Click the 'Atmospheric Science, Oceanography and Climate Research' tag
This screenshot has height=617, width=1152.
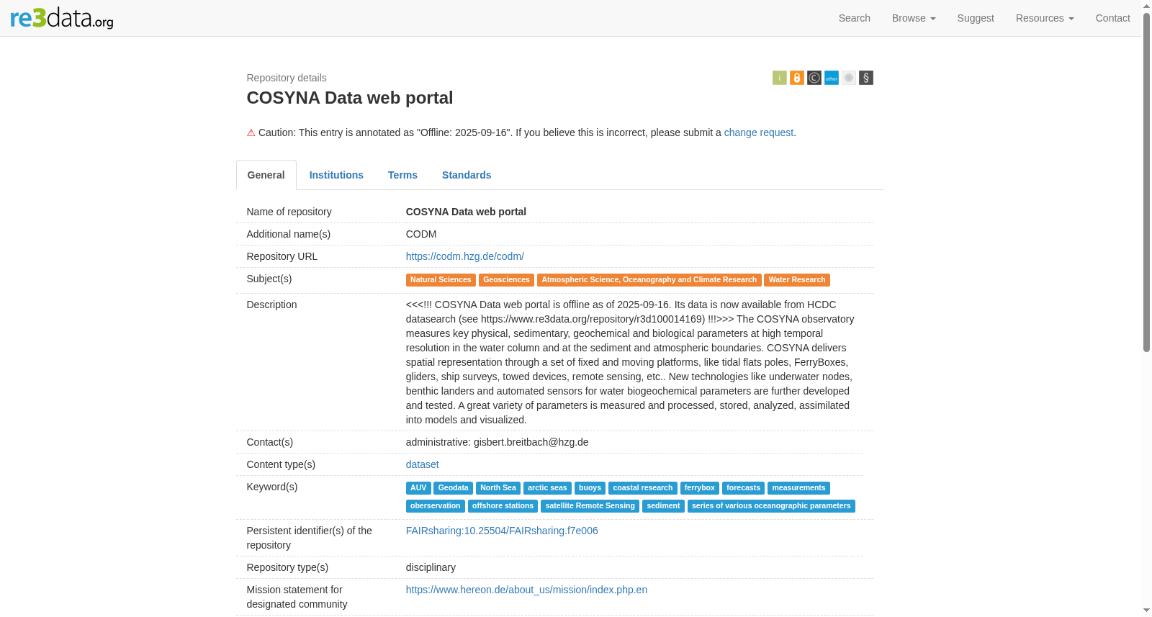pyautogui.click(x=649, y=280)
